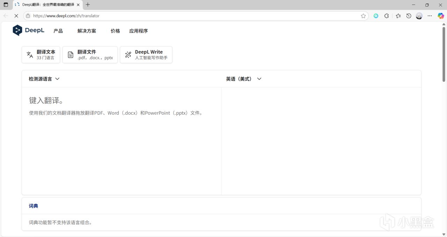This screenshot has width=447, height=237.
Task: Launch Copilot from the toolbar
Action: pyautogui.click(x=441, y=16)
